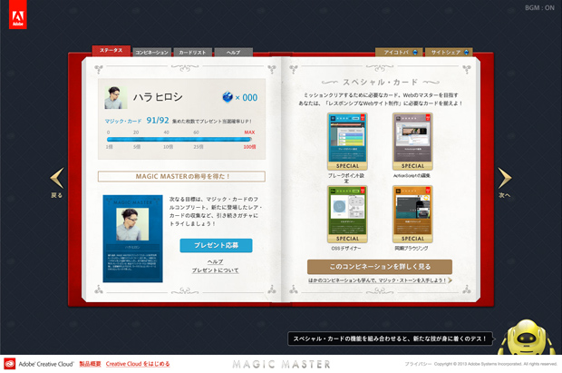Open the ステータス tab

pyautogui.click(x=111, y=51)
